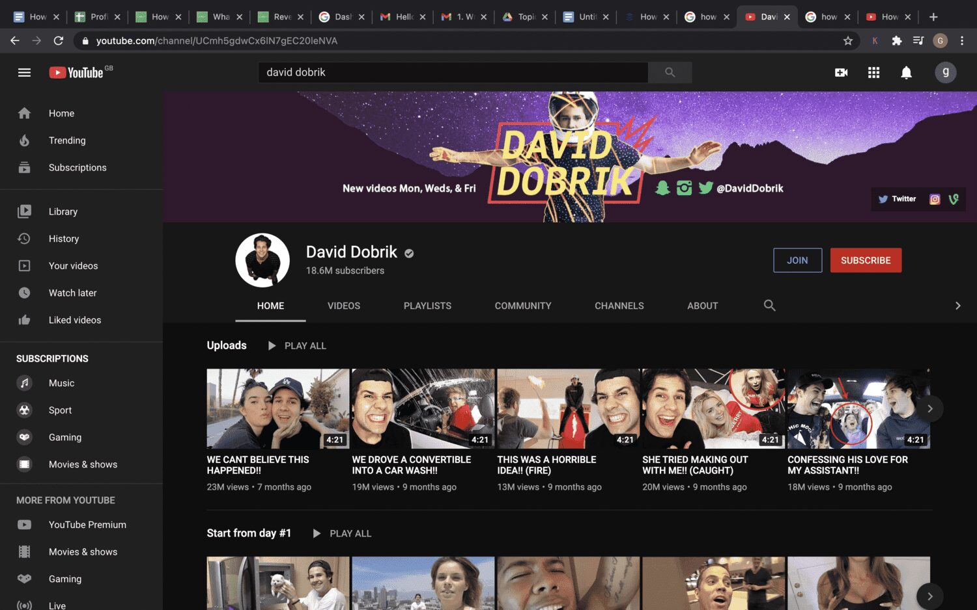Select the HOME channel tab
The width and height of the screenshot is (977, 610).
click(270, 306)
